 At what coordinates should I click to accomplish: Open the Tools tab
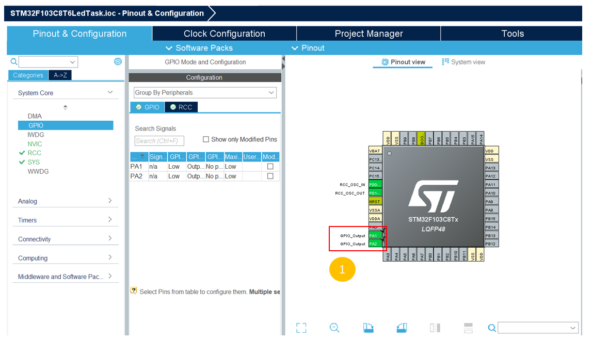tap(512, 34)
